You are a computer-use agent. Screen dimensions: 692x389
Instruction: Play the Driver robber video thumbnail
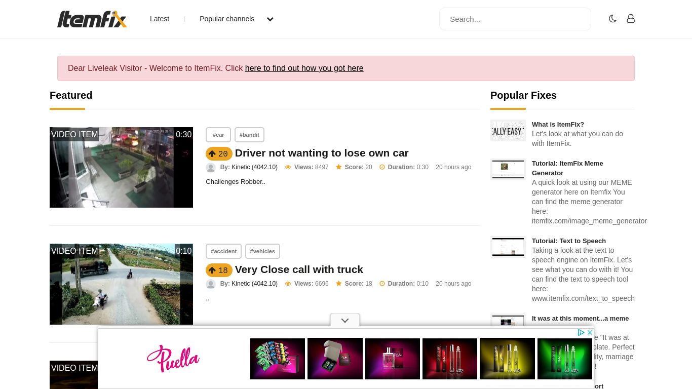(121, 167)
